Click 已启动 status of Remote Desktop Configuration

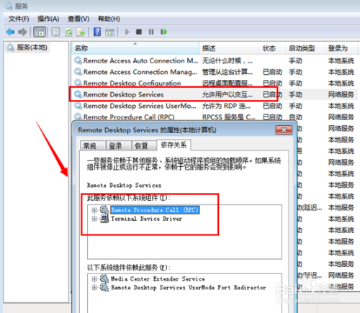272,83
